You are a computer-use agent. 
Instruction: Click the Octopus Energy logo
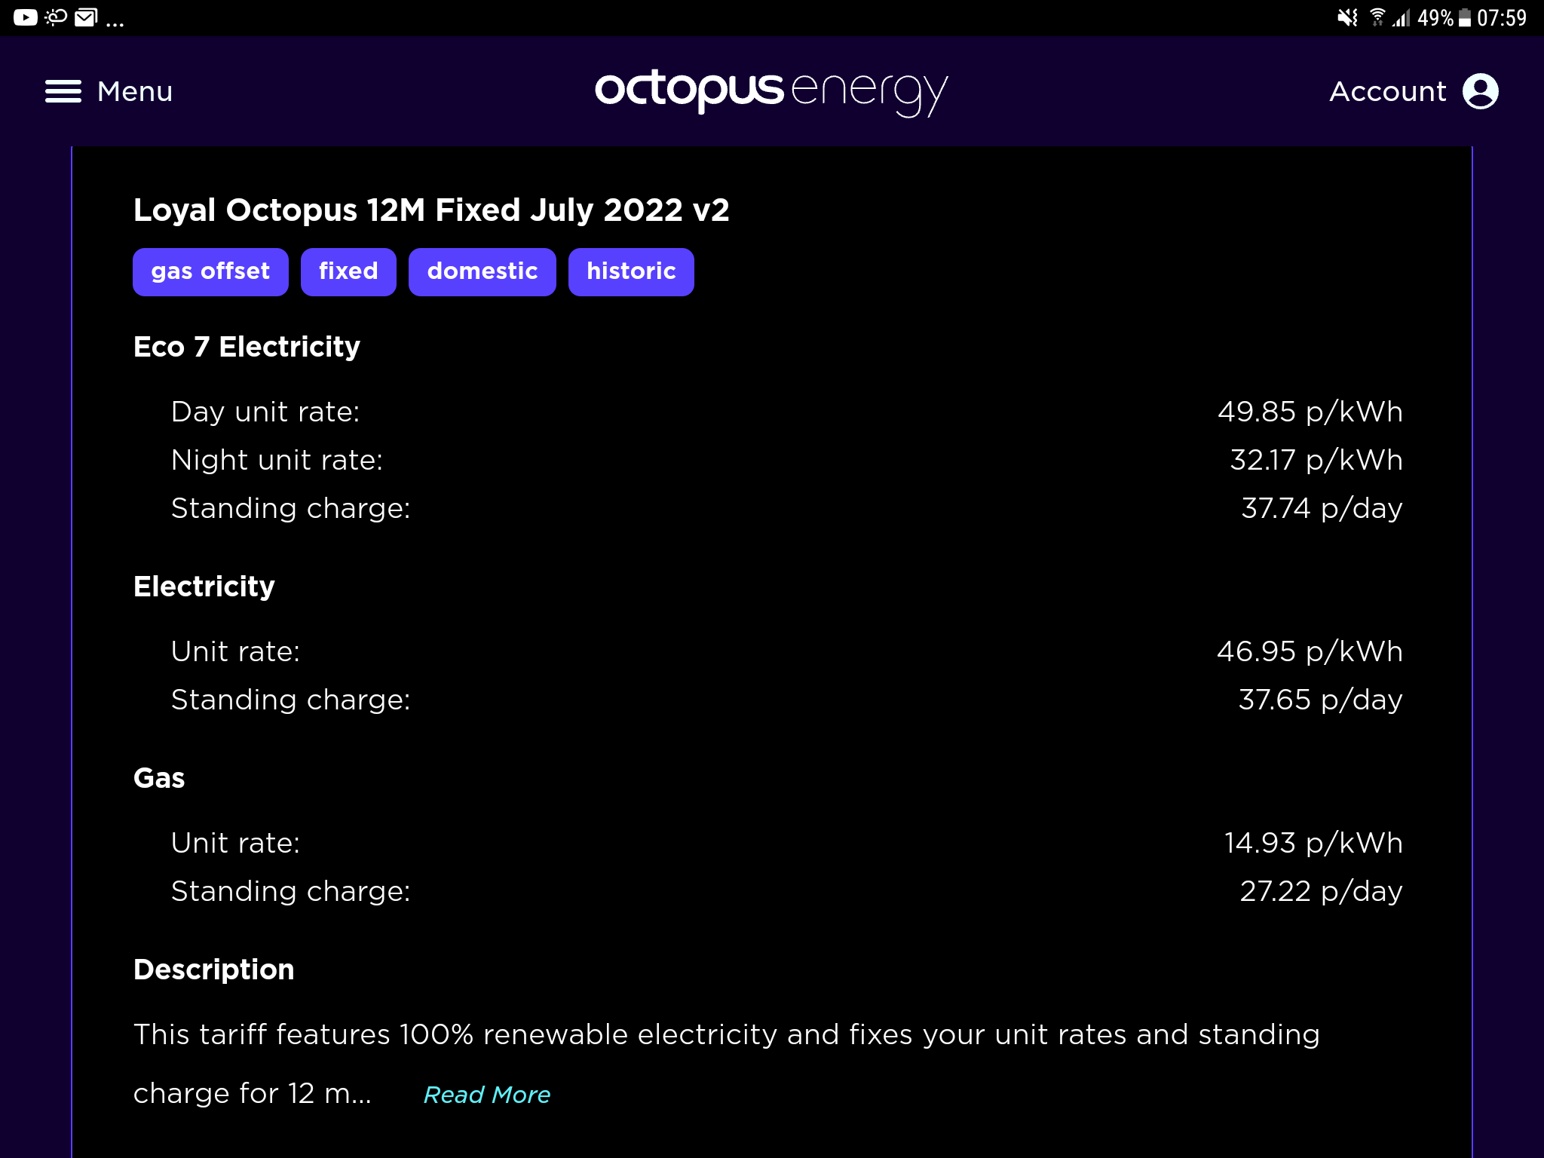click(x=770, y=91)
